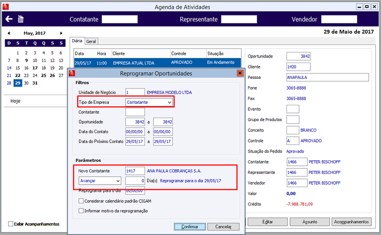Select day 17 in the calendar
Image resolution: width=381 pixels, height=235 pixels.
tap(35, 68)
